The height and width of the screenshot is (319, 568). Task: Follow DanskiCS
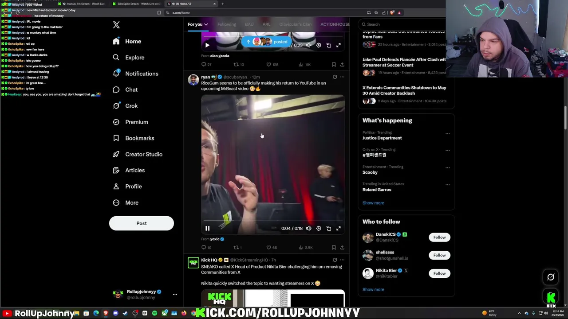pyautogui.click(x=439, y=237)
